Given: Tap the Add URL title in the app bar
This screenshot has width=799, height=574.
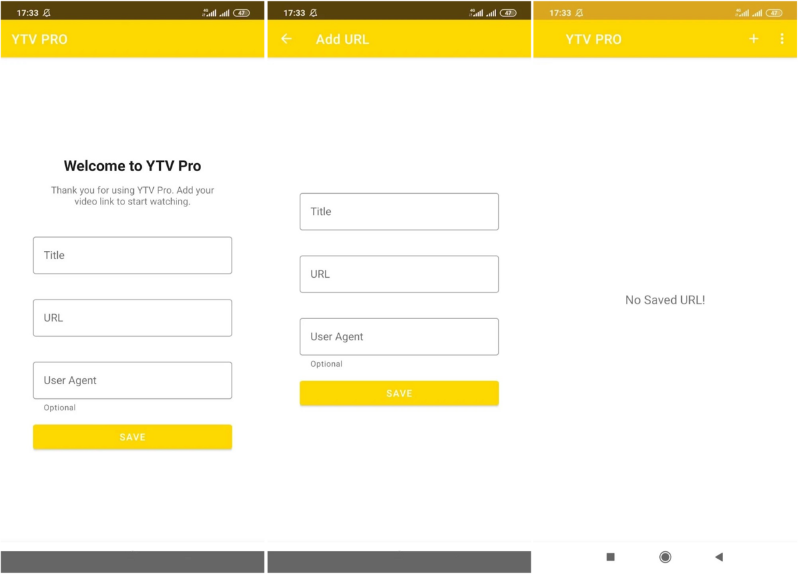Looking at the screenshot, I should pyautogui.click(x=342, y=39).
